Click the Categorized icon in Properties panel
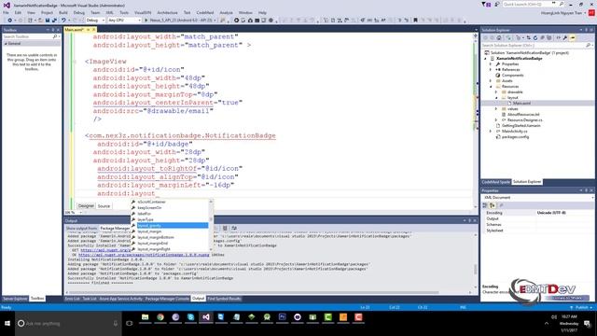The width and height of the screenshot is (597, 336). 485,205
